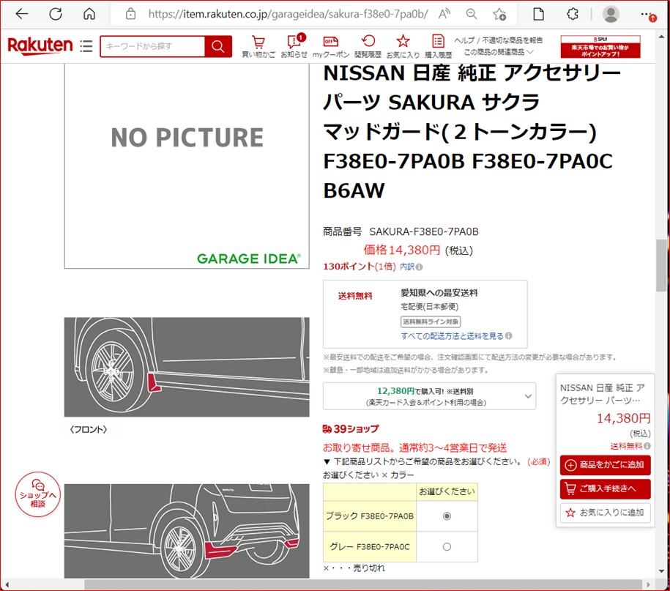Open notifications (お知らせ)
670x591 pixels.
294,47
